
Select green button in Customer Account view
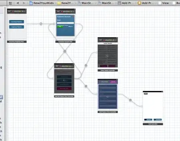pos(60,27)
